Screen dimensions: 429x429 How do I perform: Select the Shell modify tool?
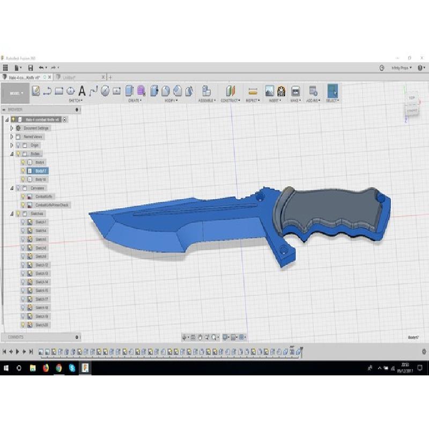point(189,91)
